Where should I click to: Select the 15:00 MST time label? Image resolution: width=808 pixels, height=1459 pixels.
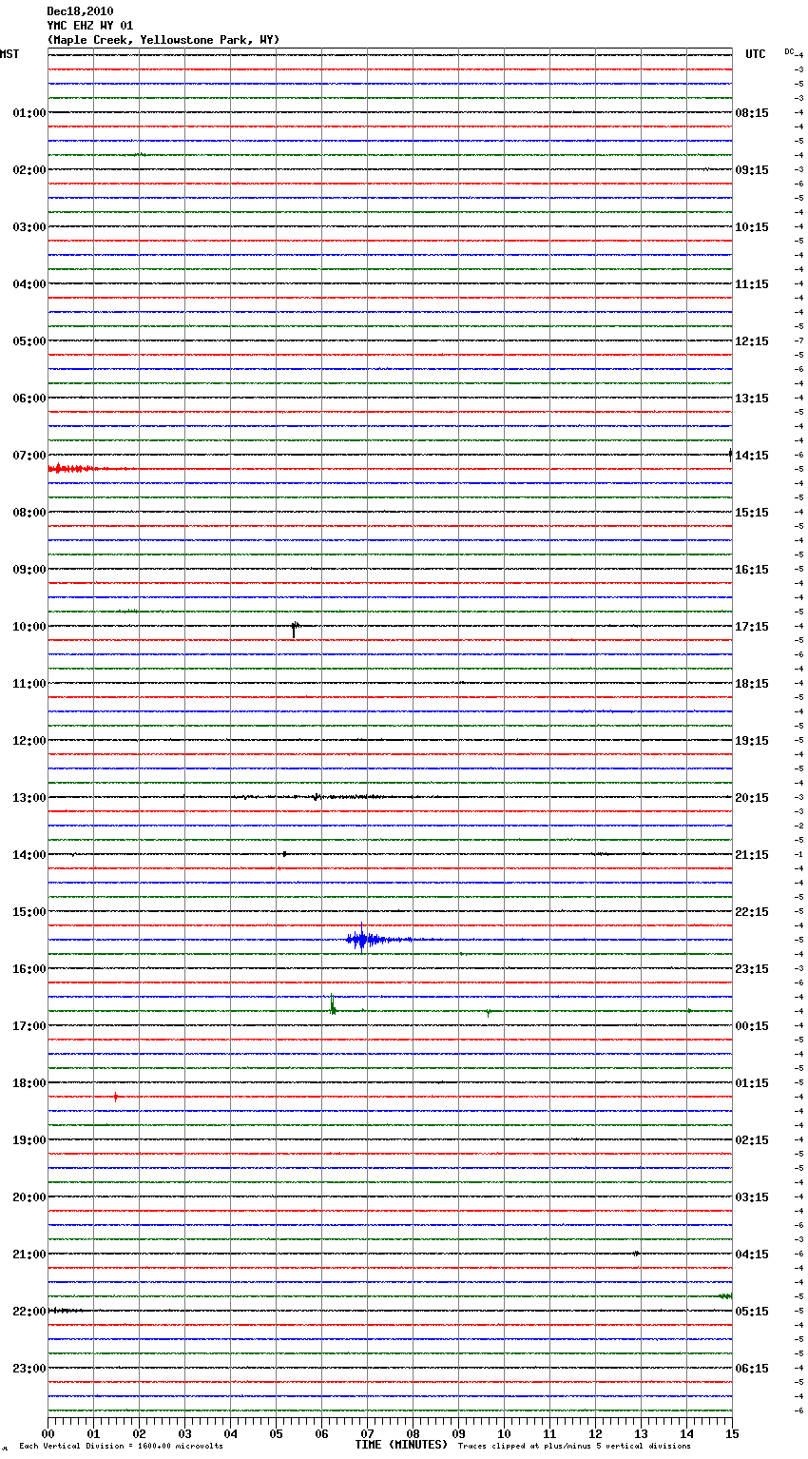tap(29, 912)
